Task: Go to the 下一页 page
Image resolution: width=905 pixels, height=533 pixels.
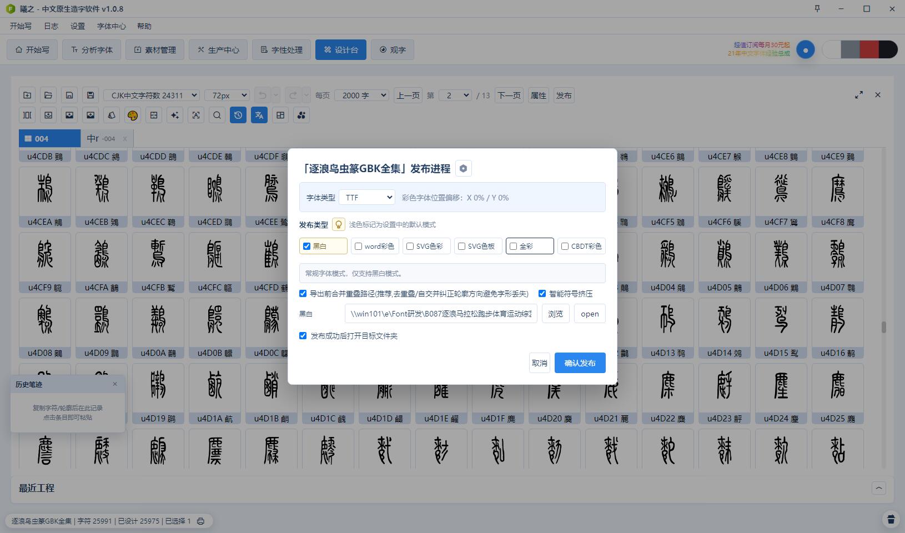Action: (x=509, y=95)
